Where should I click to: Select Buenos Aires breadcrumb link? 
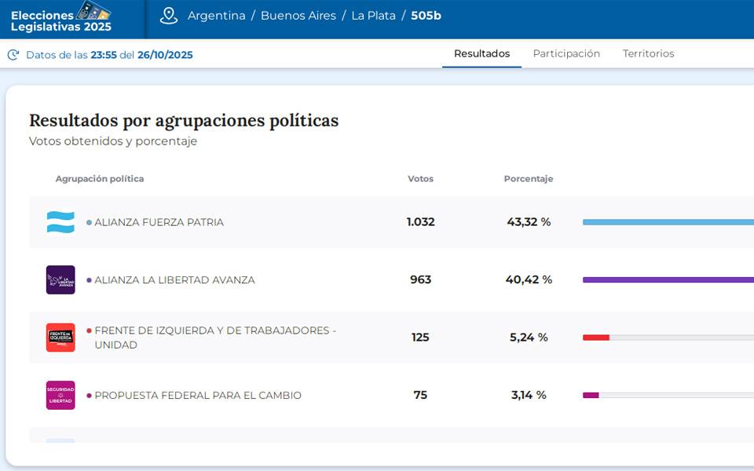point(298,16)
